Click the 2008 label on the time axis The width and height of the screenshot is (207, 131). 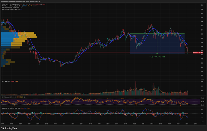pos(29,123)
